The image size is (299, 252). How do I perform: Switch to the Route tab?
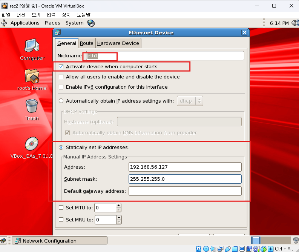click(x=87, y=43)
